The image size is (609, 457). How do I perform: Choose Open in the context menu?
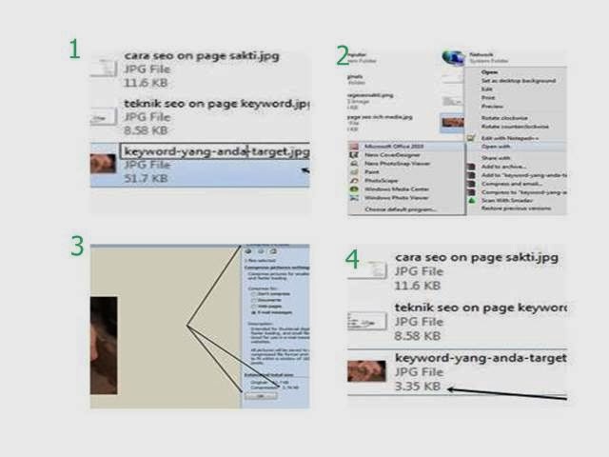(x=489, y=72)
